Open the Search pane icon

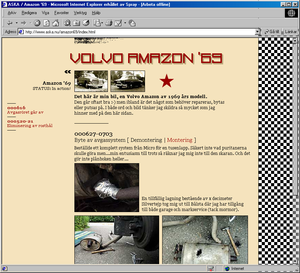pos(68,23)
